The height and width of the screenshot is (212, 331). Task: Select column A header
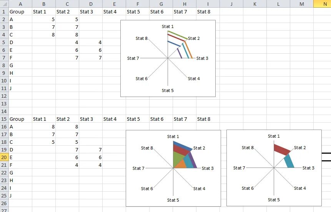[20, 3]
